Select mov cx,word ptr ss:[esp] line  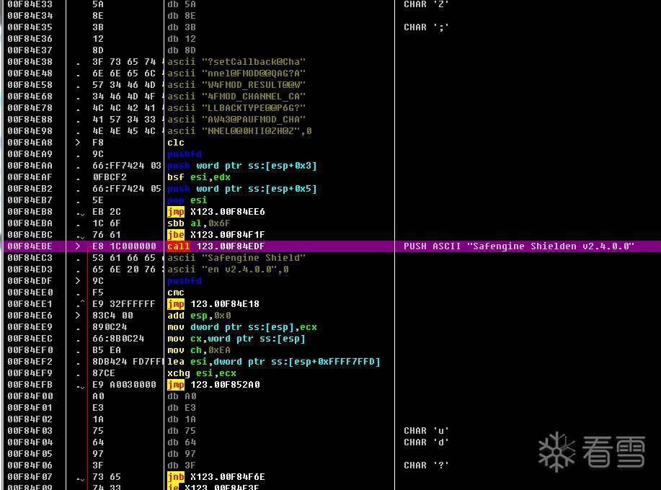(x=236, y=339)
